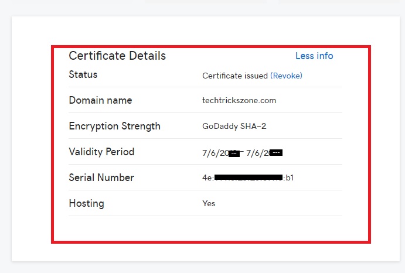Click the b1 serial number ending
The image size is (405, 273).
(x=289, y=178)
